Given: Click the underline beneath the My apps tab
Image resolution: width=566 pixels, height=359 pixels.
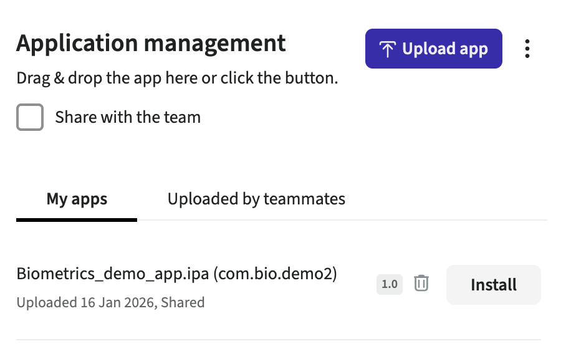Looking at the screenshot, I should (77, 219).
